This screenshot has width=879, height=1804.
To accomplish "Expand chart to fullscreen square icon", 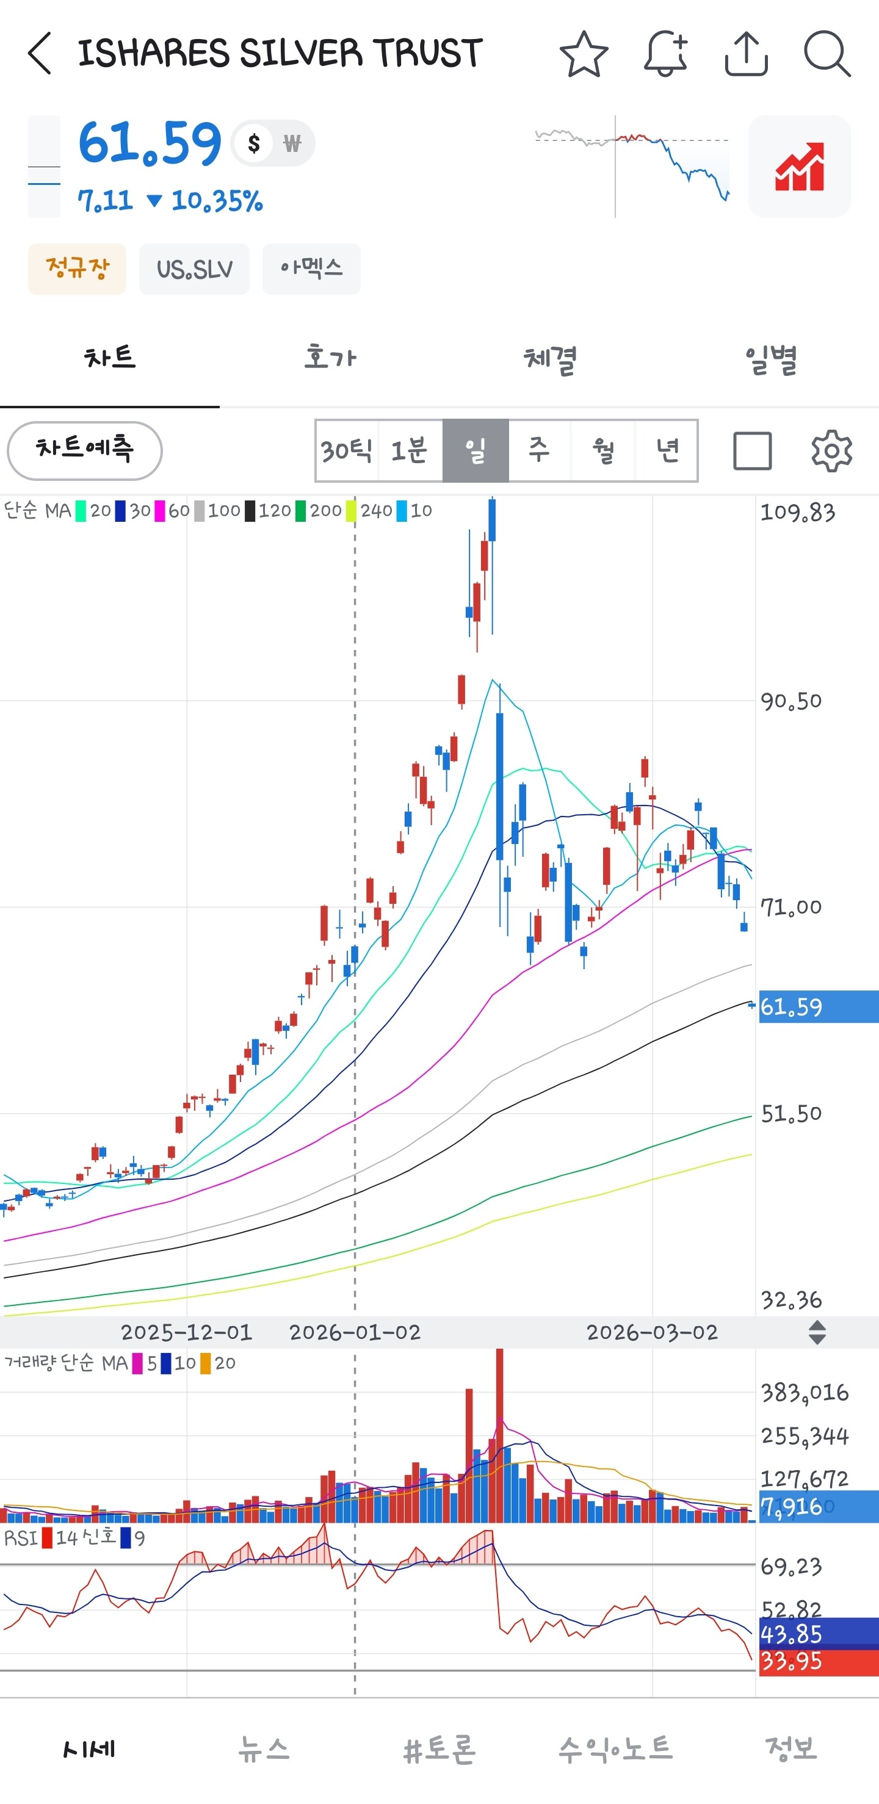I will tap(752, 450).
